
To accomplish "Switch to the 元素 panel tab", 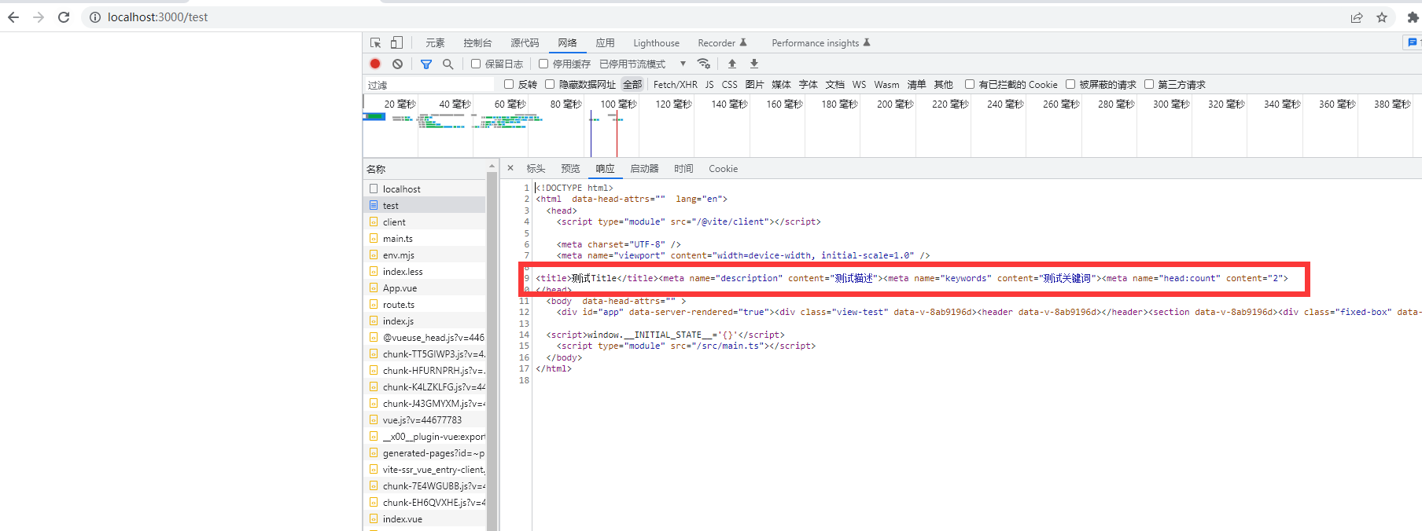I will (x=435, y=43).
